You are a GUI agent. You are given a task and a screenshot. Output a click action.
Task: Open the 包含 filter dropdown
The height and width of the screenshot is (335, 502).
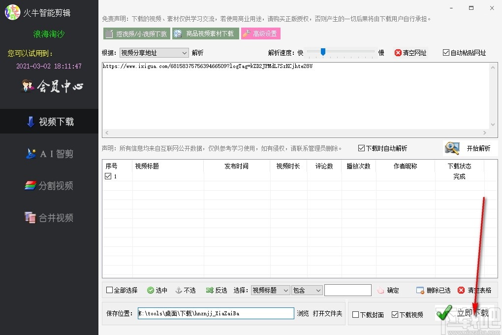pyautogui.click(x=307, y=290)
